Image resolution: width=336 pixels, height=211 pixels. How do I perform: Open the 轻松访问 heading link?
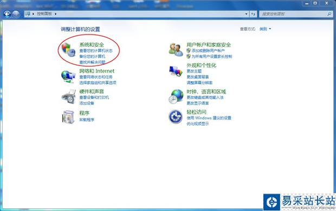[196, 112]
